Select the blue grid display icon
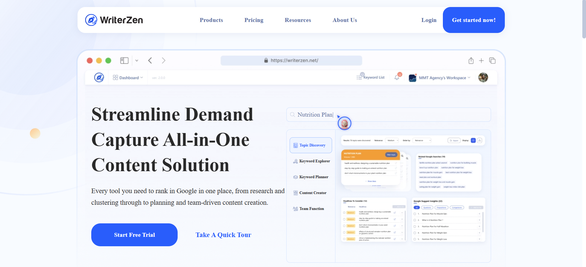The image size is (586, 267). (473, 140)
